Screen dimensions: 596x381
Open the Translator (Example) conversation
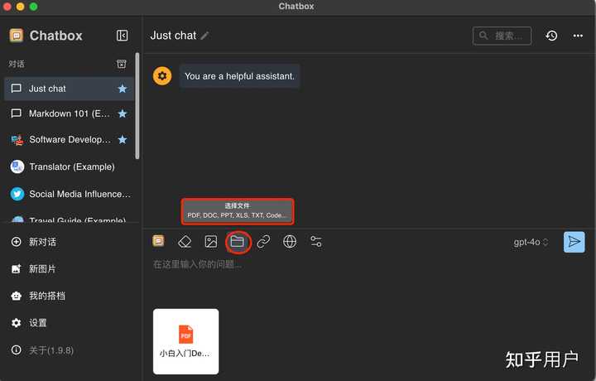coord(69,166)
